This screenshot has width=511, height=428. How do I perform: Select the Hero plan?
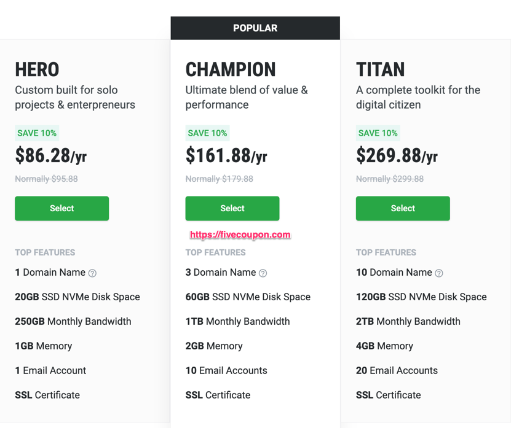62,208
